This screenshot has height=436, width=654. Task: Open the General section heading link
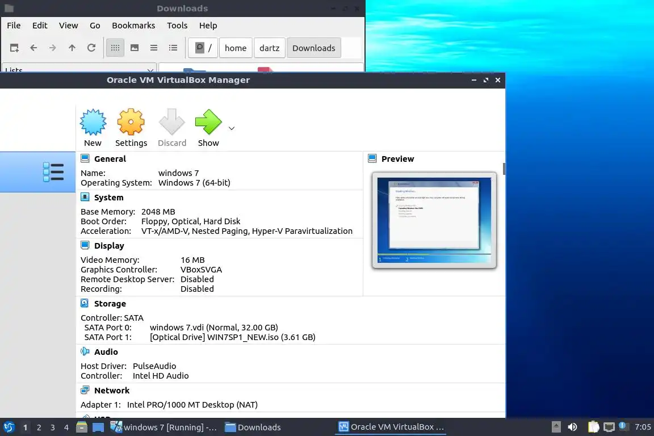pos(110,158)
